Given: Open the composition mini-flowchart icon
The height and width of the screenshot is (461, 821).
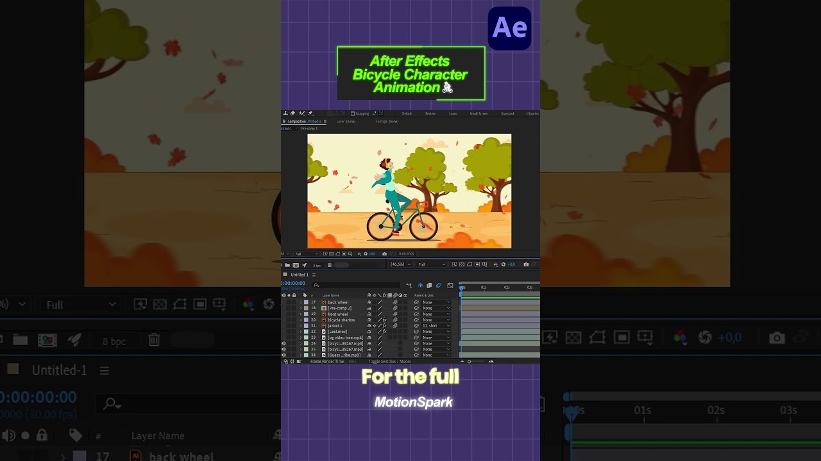Looking at the screenshot, I should (x=409, y=285).
